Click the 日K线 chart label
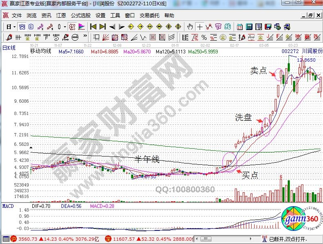323x244 pixels. (x=9, y=47)
